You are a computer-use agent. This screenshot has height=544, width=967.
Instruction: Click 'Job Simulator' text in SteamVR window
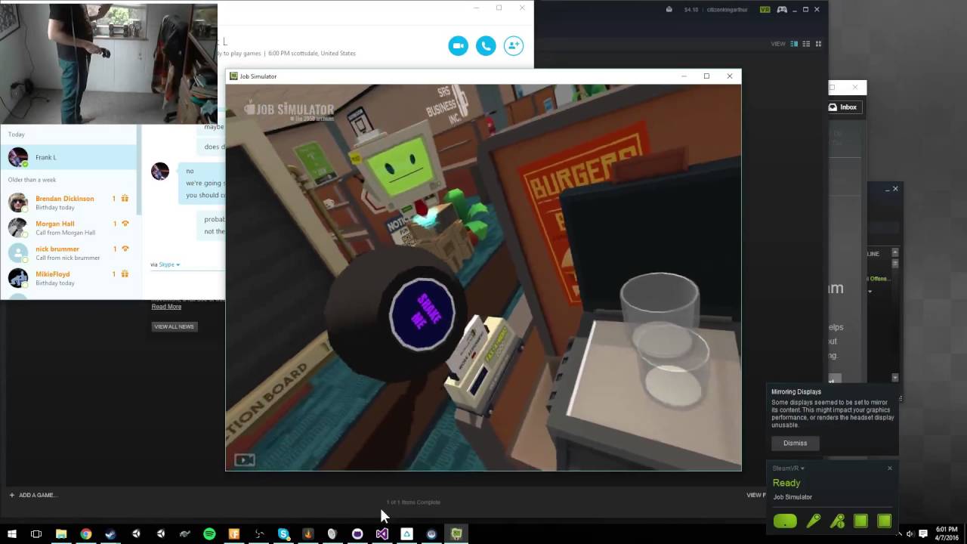[x=792, y=497]
